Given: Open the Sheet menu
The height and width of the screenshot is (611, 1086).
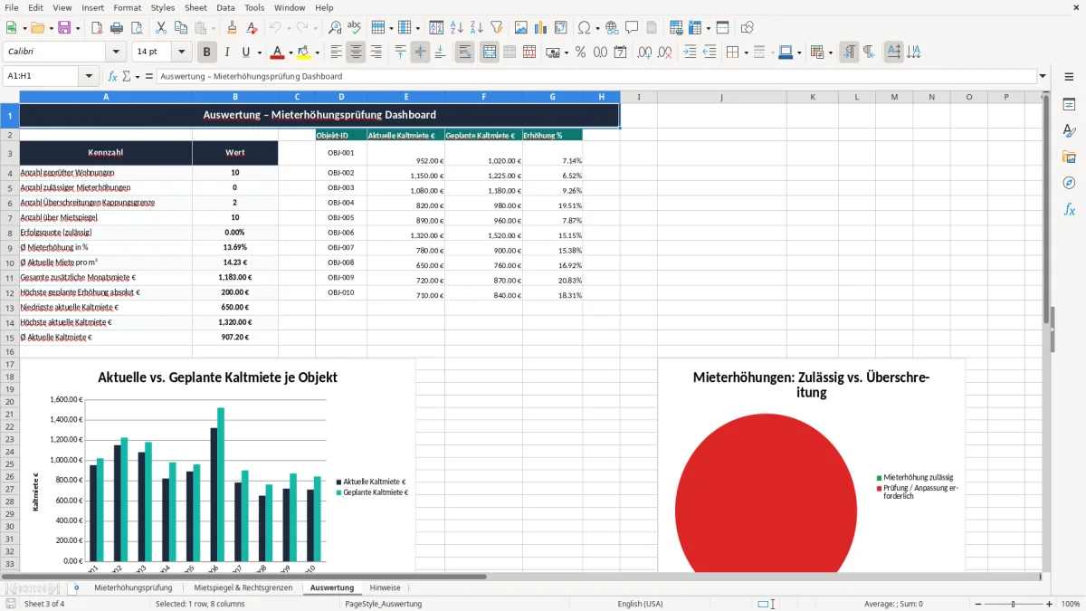Looking at the screenshot, I should tap(195, 7).
